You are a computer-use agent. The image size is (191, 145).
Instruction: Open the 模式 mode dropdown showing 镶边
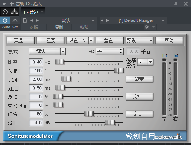pyautogui.click(x=47, y=52)
